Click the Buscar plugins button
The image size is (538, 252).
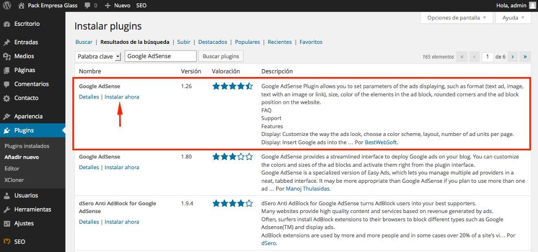click(x=221, y=57)
